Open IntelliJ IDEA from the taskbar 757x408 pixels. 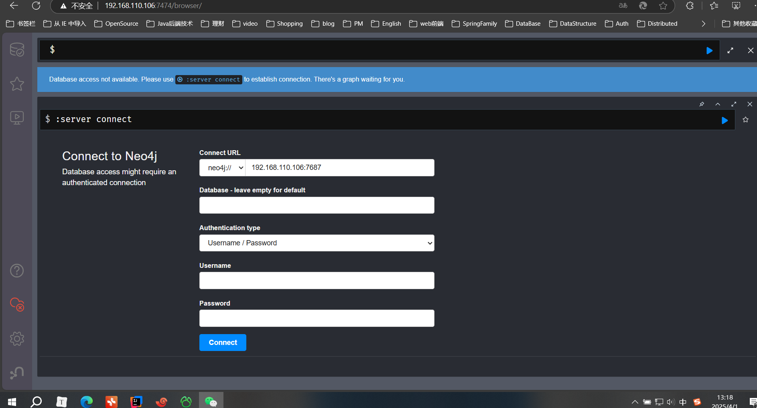(x=136, y=401)
